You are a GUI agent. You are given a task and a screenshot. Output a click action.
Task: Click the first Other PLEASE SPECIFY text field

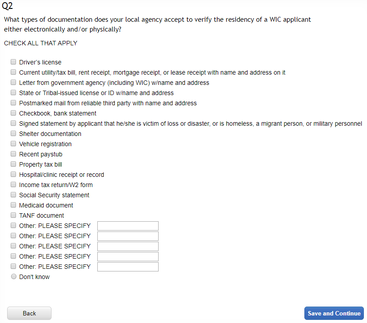(x=128, y=226)
